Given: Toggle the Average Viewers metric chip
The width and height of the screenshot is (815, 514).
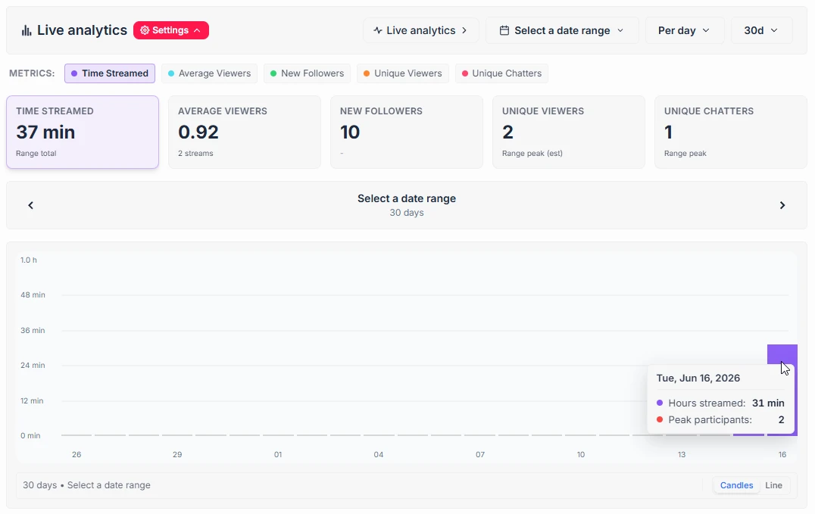Looking at the screenshot, I should 210,73.
